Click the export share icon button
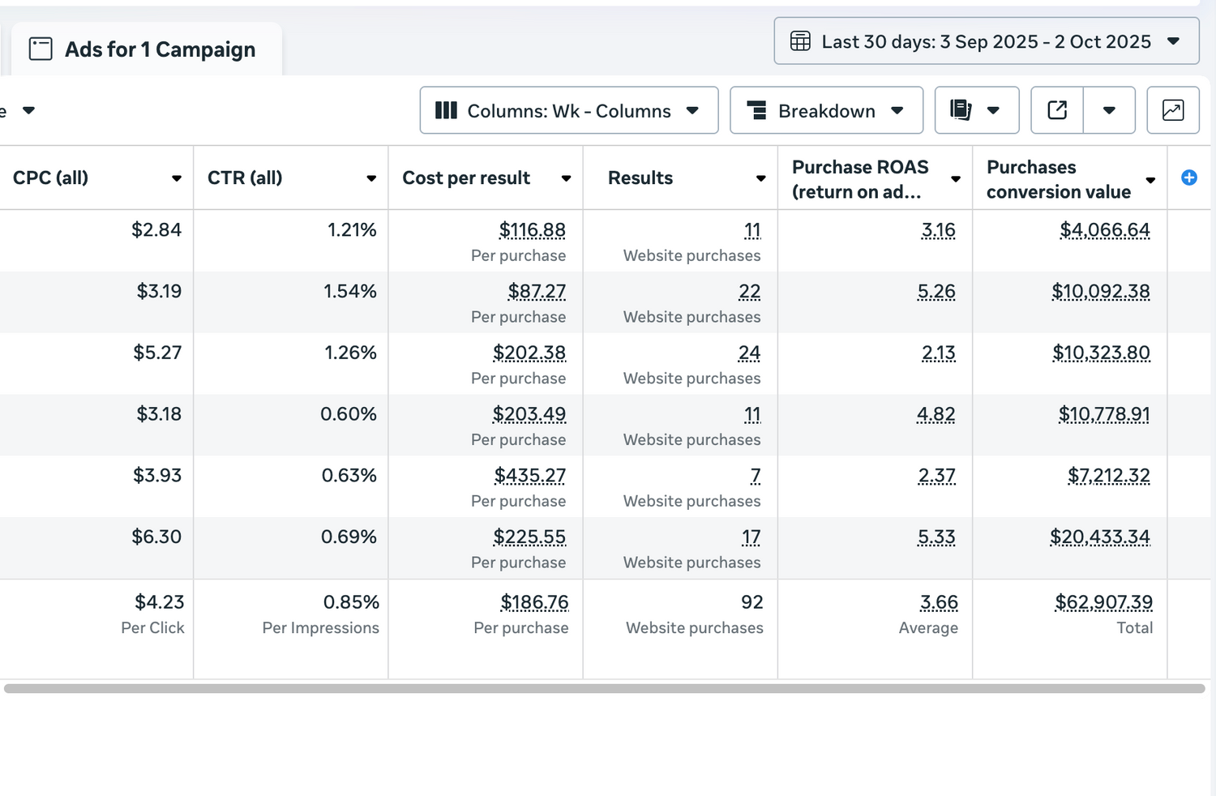The width and height of the screenshot is (1216, 796). [x=1057, y=110]
